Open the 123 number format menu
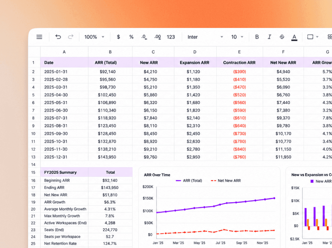 [171, 37]
